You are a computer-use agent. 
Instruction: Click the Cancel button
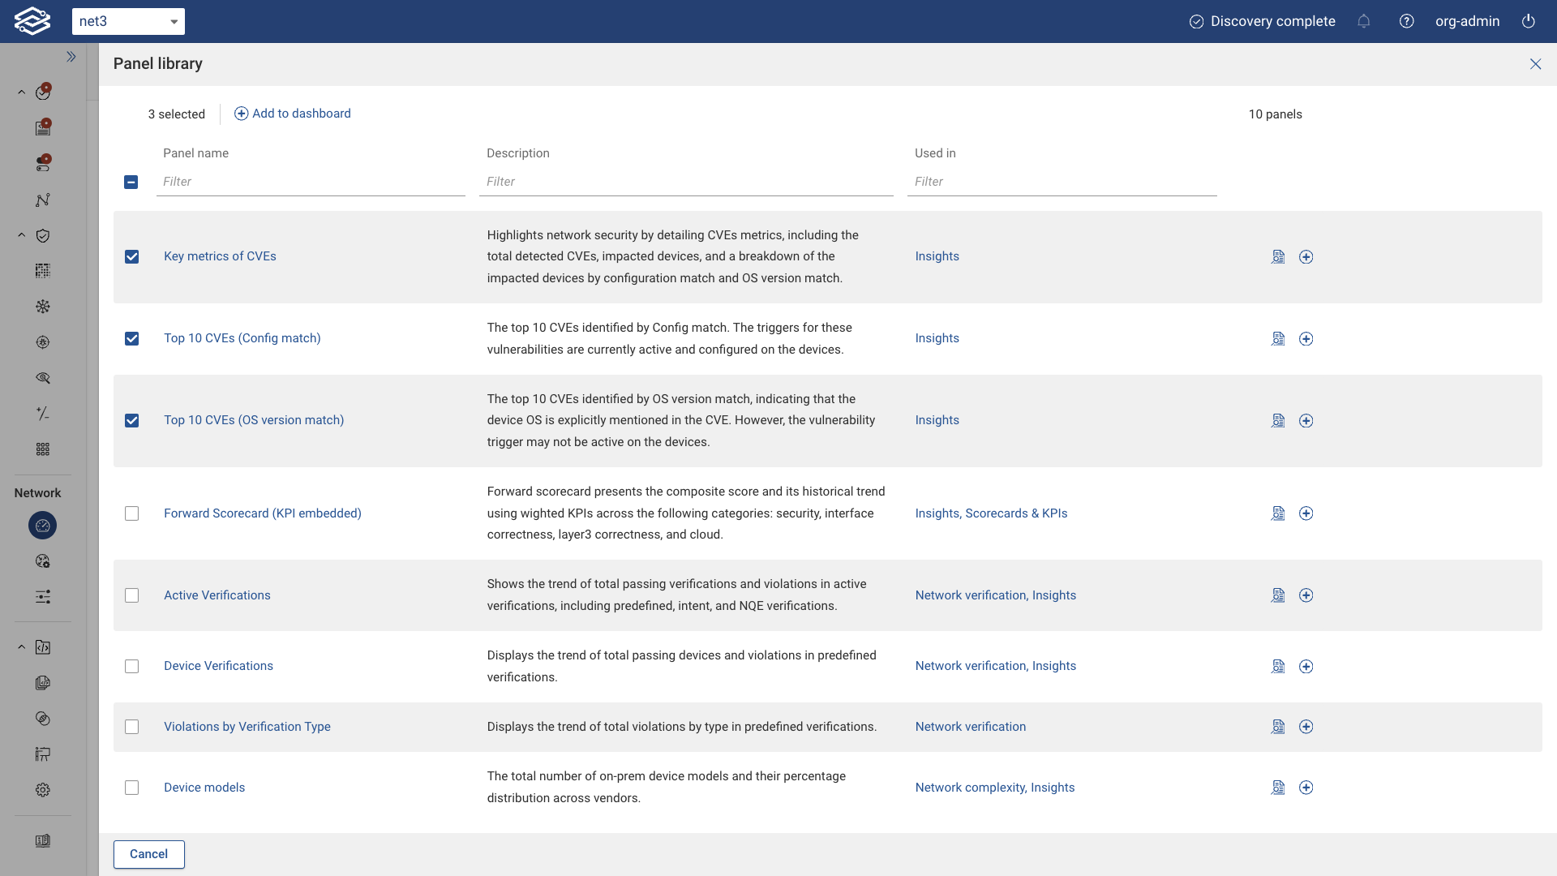(x=149, y=854)
